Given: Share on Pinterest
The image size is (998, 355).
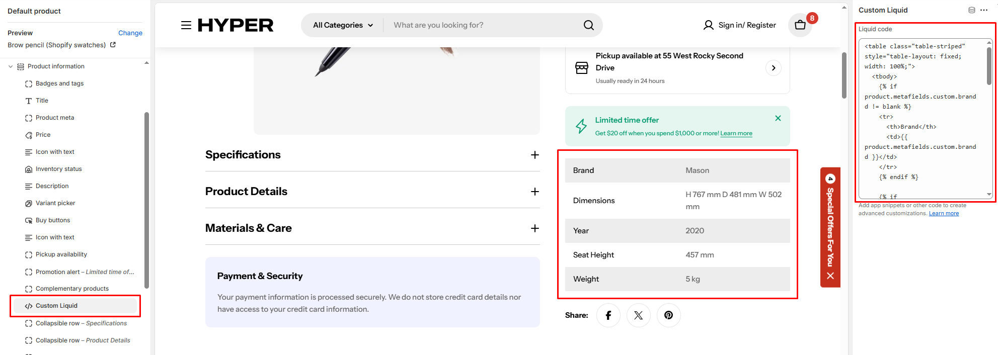Looking at the screenshot, I should tap(669, 315).
